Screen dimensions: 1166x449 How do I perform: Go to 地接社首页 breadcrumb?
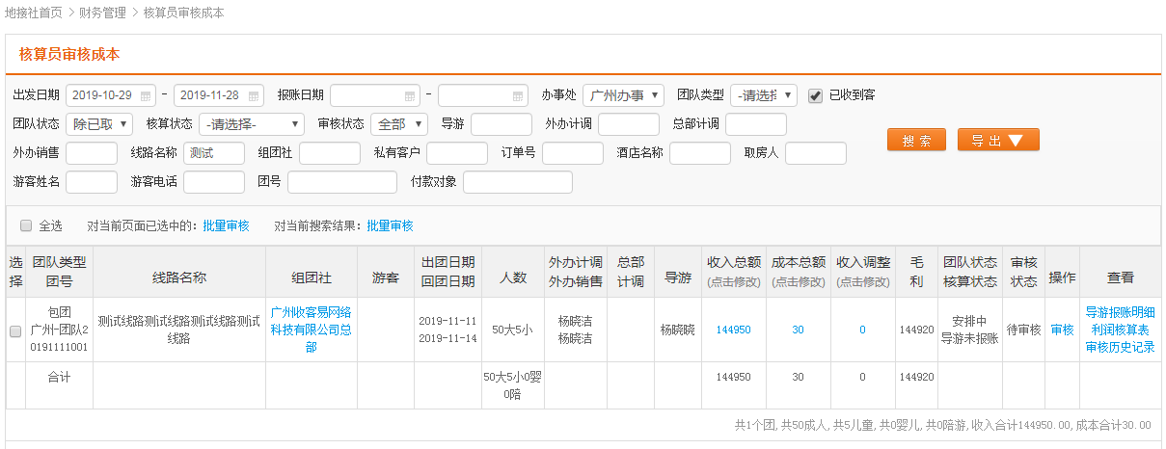[x=34, y=13]
